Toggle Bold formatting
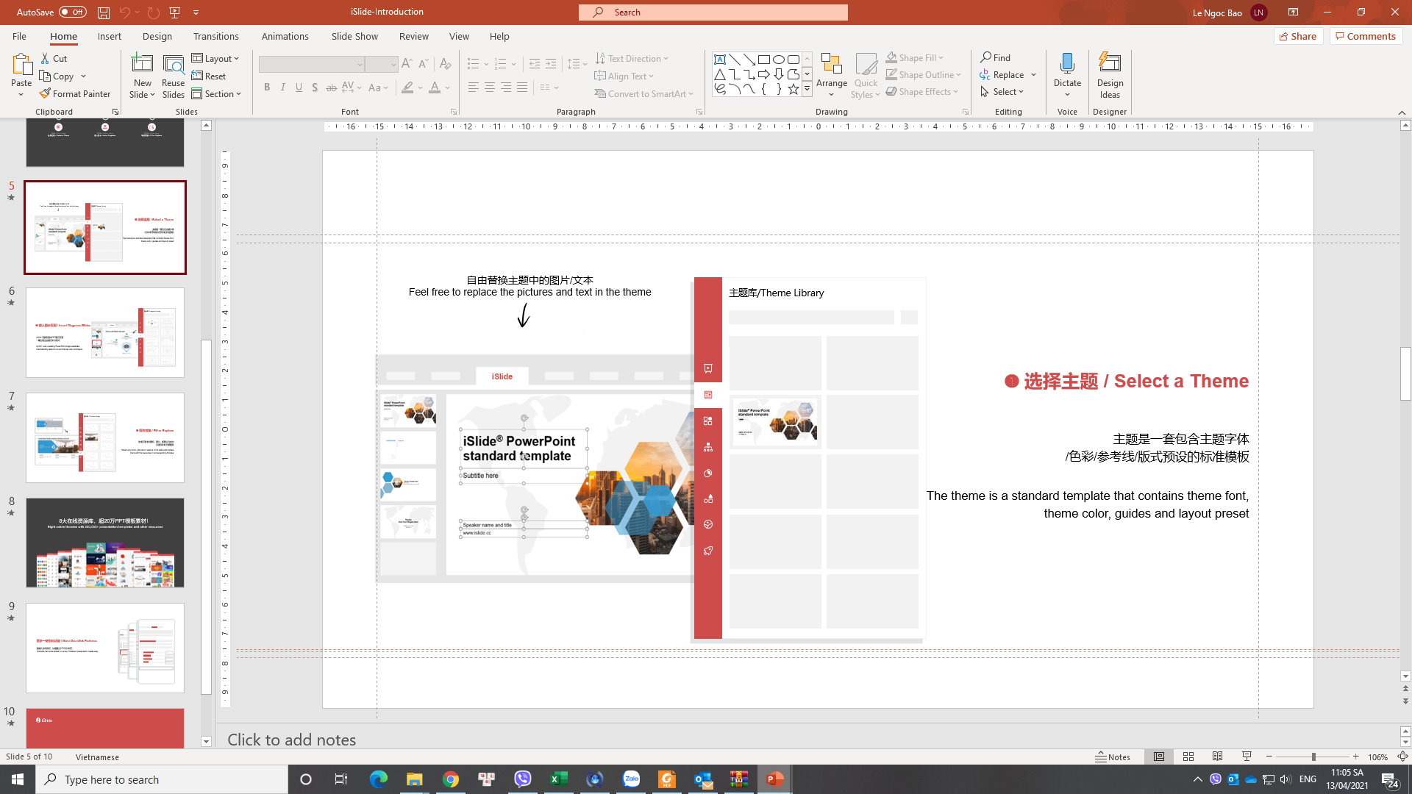Screen dimensions: 1412x794 (x=267, y=87)
